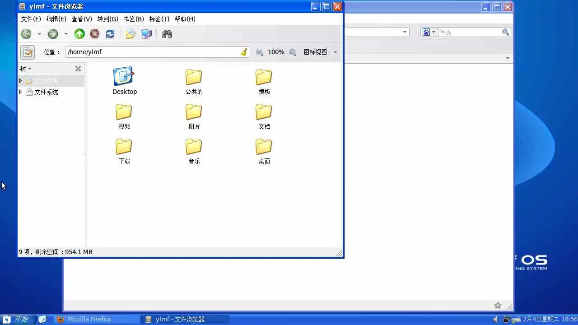
Task: Go up to the parent folder
Action: coord(79,34)
